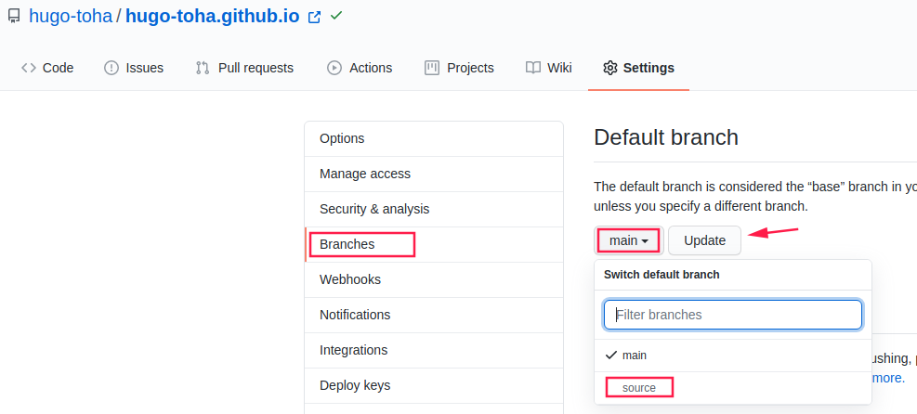Select the Settings tab

click(638, 68)
